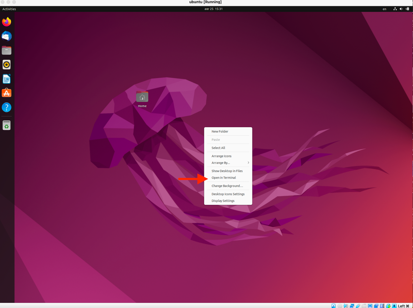
Task: Click Change Background… menu entry
Action: click(227, 186)
